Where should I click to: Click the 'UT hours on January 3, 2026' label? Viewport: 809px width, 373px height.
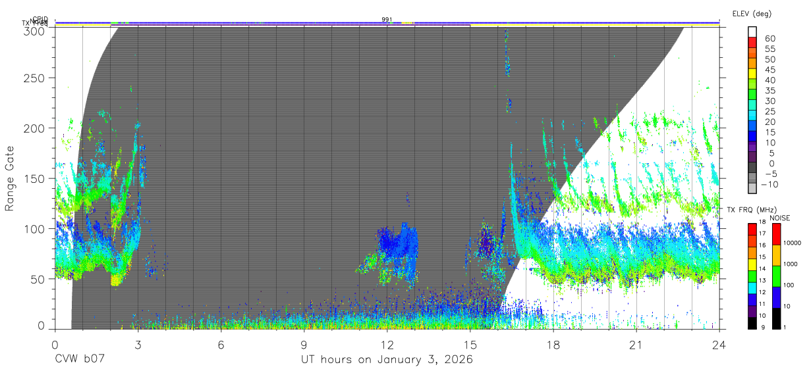click(387, 360)
